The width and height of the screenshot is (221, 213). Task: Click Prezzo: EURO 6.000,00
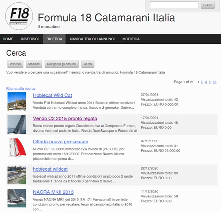(159, 104)
